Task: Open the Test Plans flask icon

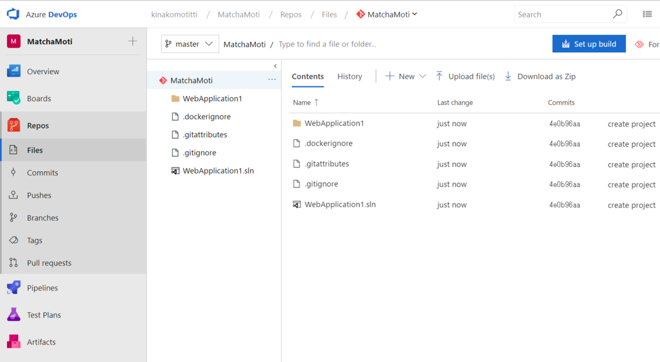Action: 14,314
